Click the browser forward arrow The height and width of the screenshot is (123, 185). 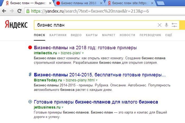(x=12, y=11)
